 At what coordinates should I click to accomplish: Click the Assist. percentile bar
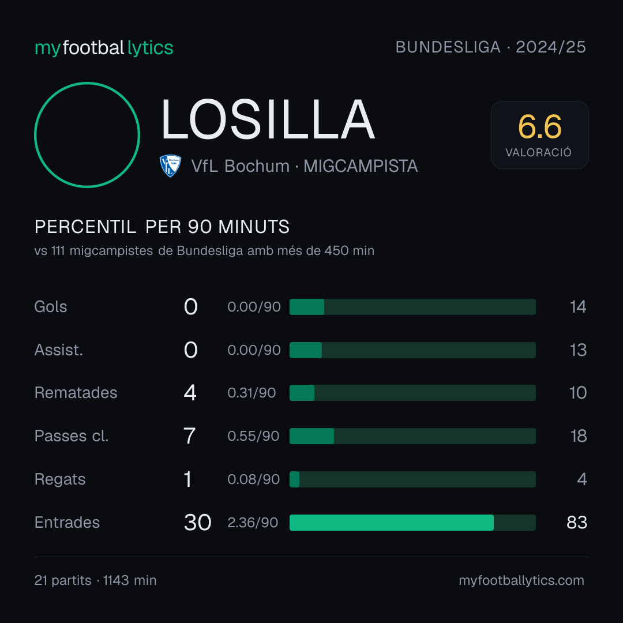click(412, 350)
